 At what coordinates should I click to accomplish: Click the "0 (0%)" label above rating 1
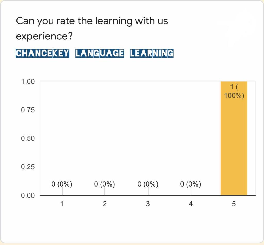[62, 184]
